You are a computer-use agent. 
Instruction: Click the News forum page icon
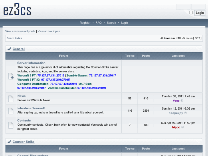click(x=11, y=99)
